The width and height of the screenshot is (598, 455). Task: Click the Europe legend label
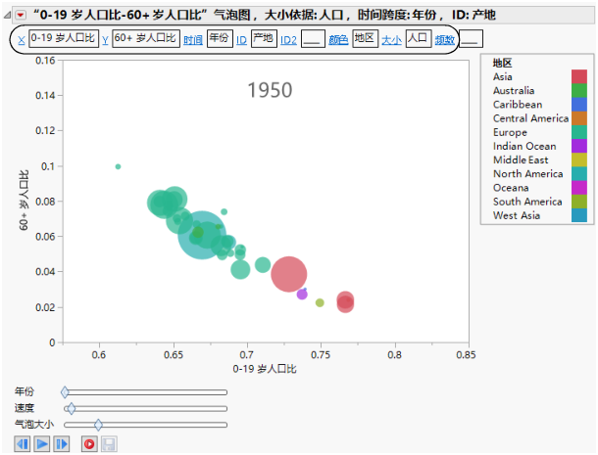[x=510, y=132]
